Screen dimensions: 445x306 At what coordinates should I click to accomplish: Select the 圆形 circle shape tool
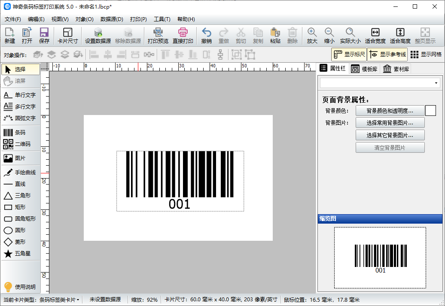[21, 230]
